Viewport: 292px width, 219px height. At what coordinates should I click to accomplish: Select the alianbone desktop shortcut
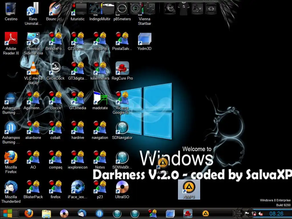33,130
